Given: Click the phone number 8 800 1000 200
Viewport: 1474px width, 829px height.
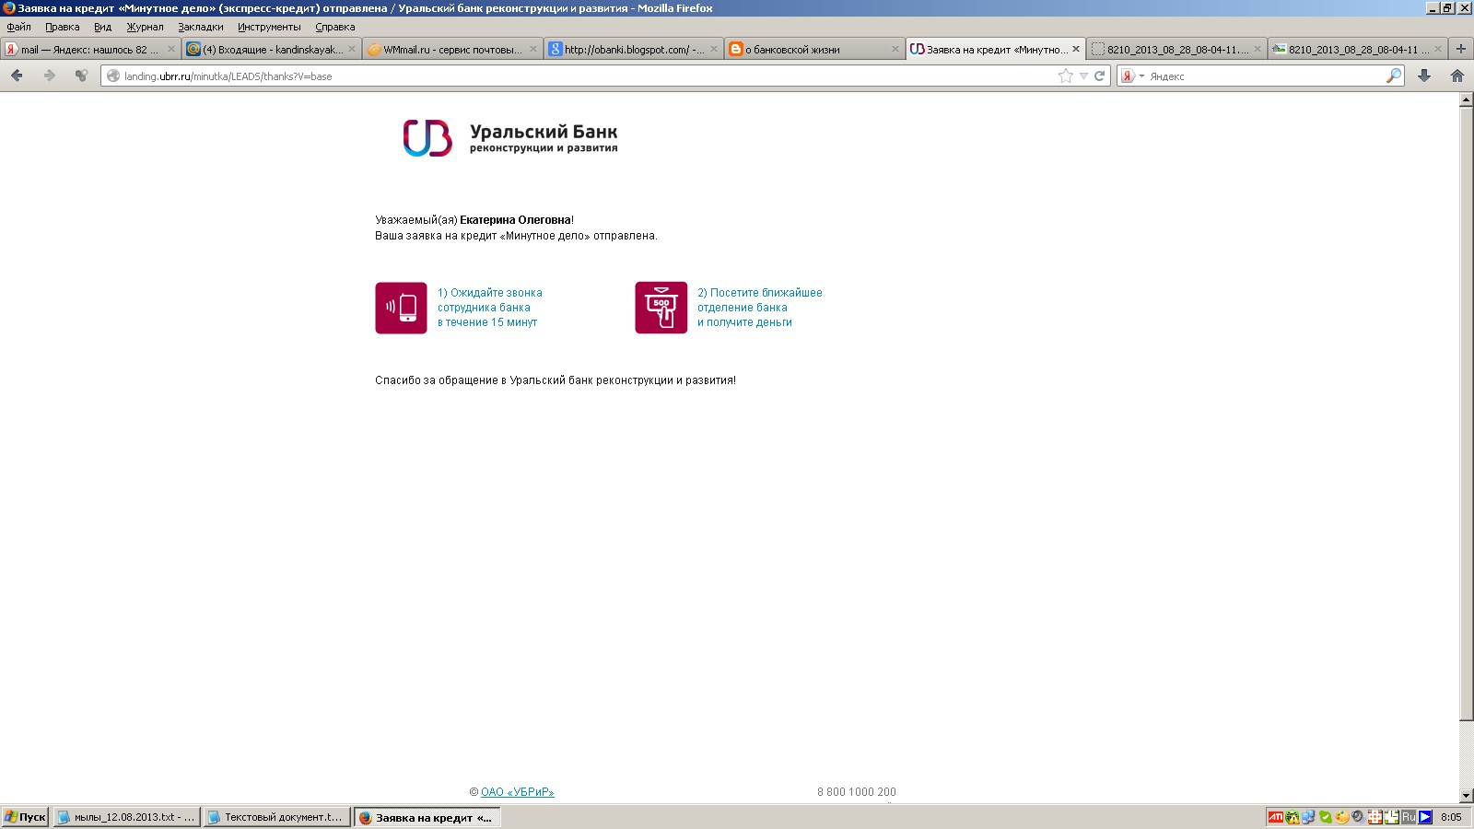Looking at the screenshot, I should pyautogui.click(x=857, y=792).
